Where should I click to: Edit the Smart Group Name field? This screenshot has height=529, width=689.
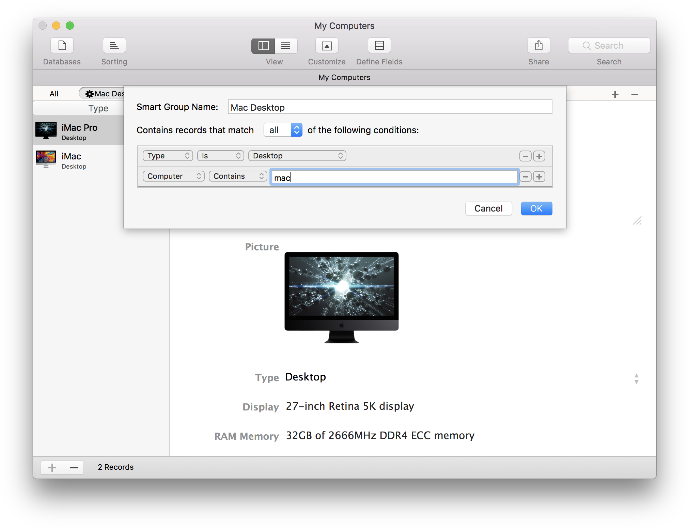coord(390,107)
